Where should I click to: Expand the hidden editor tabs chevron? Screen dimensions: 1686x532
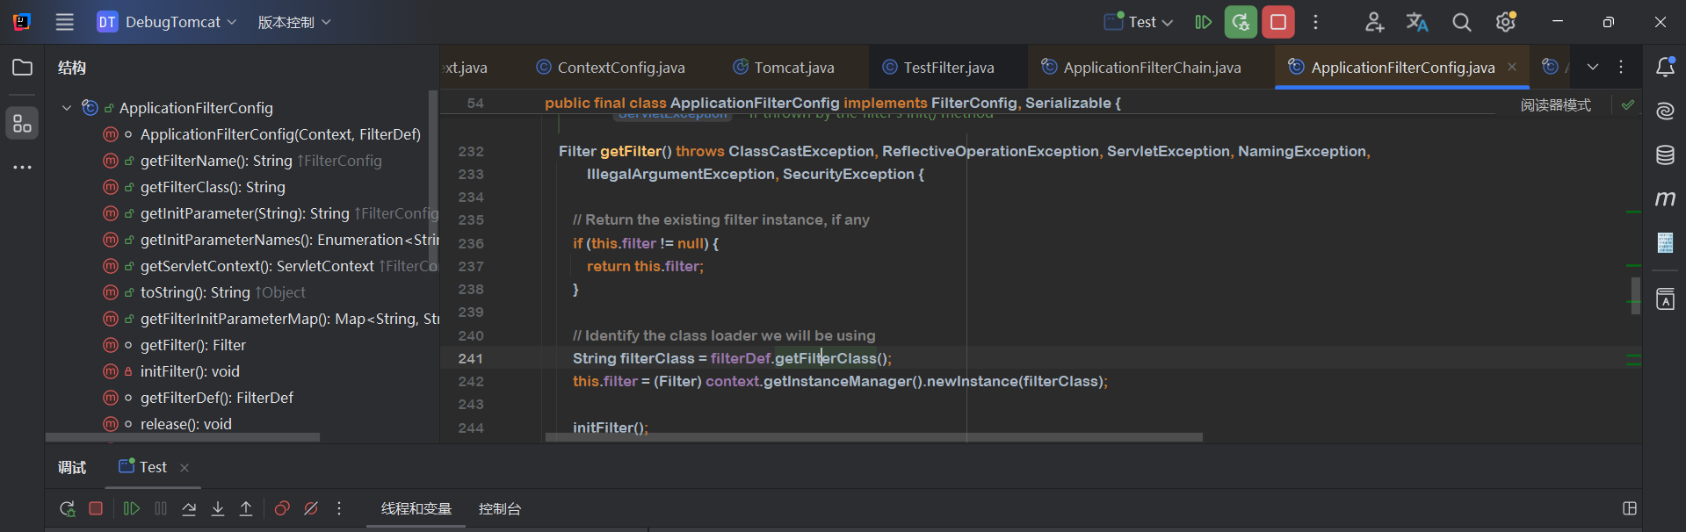1592,68
